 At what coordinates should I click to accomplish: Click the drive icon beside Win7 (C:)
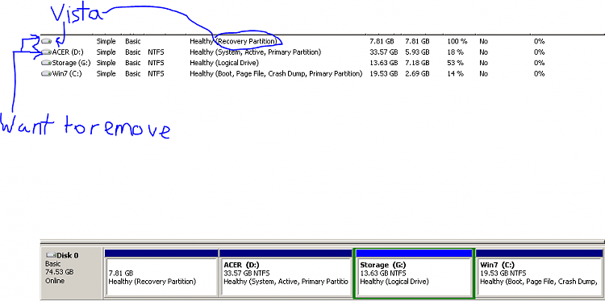pos(46,73)
